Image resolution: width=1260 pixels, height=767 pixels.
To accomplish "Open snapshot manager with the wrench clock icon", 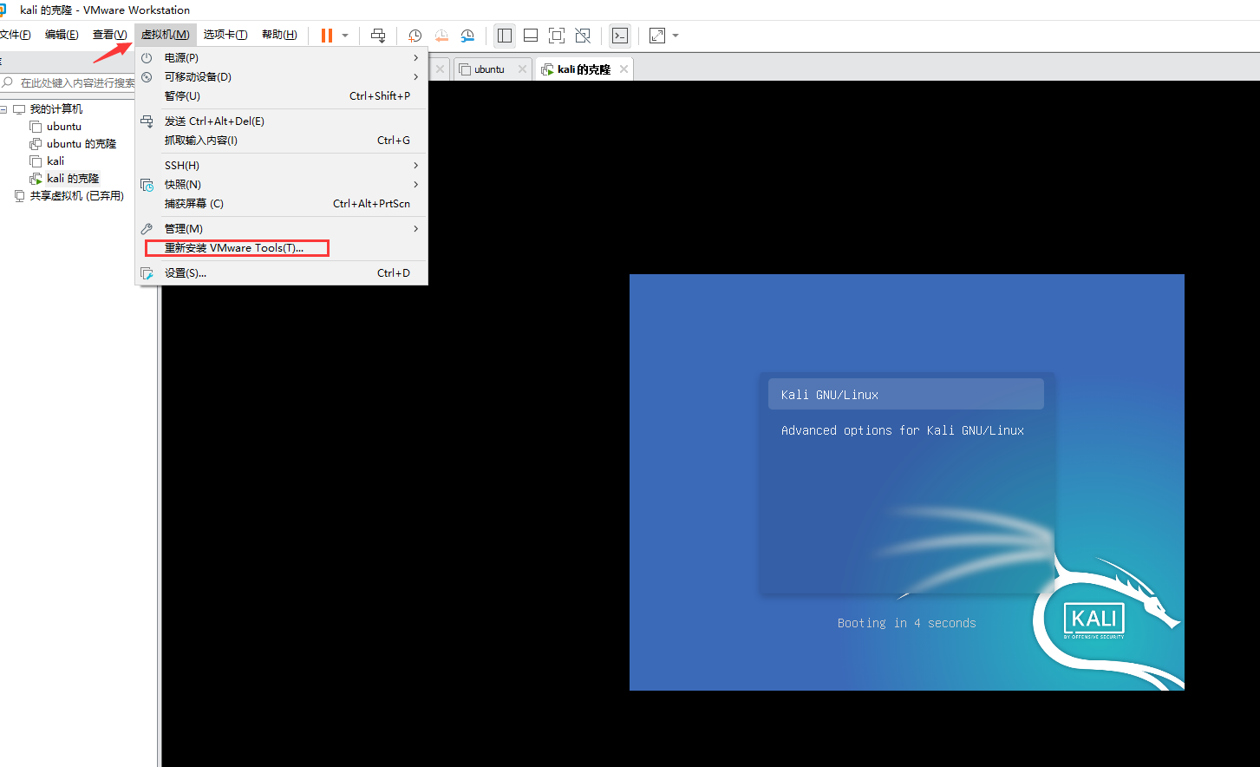I will click(x=467, y=36).
